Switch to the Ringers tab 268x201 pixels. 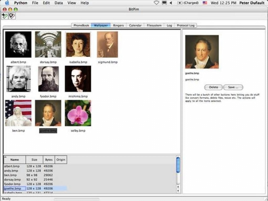[x=118, y=25]
